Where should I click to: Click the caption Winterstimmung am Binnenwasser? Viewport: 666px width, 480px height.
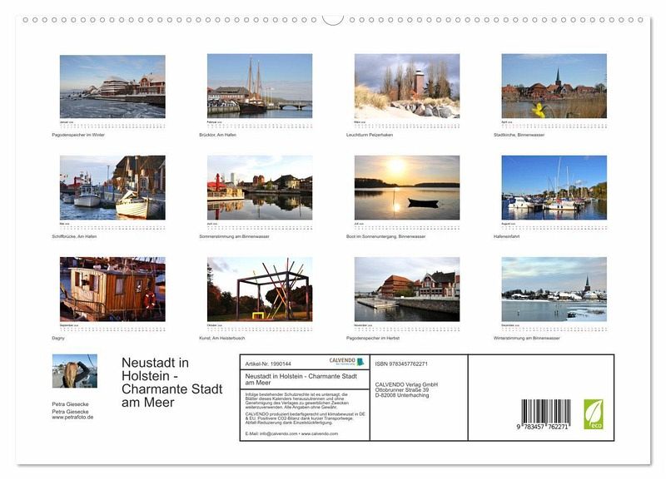pos(527,339)
